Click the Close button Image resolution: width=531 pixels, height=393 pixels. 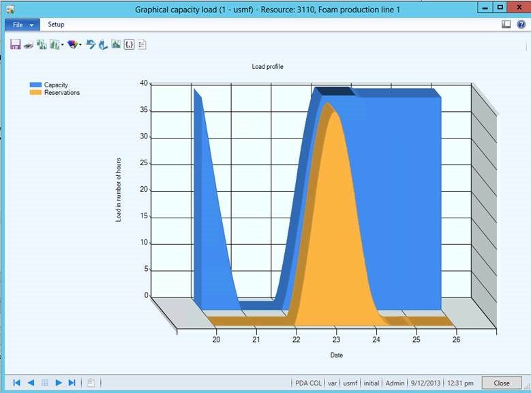coord(501,383)
